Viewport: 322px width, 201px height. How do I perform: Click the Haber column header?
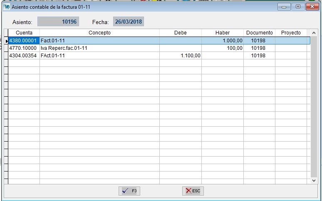223,33
